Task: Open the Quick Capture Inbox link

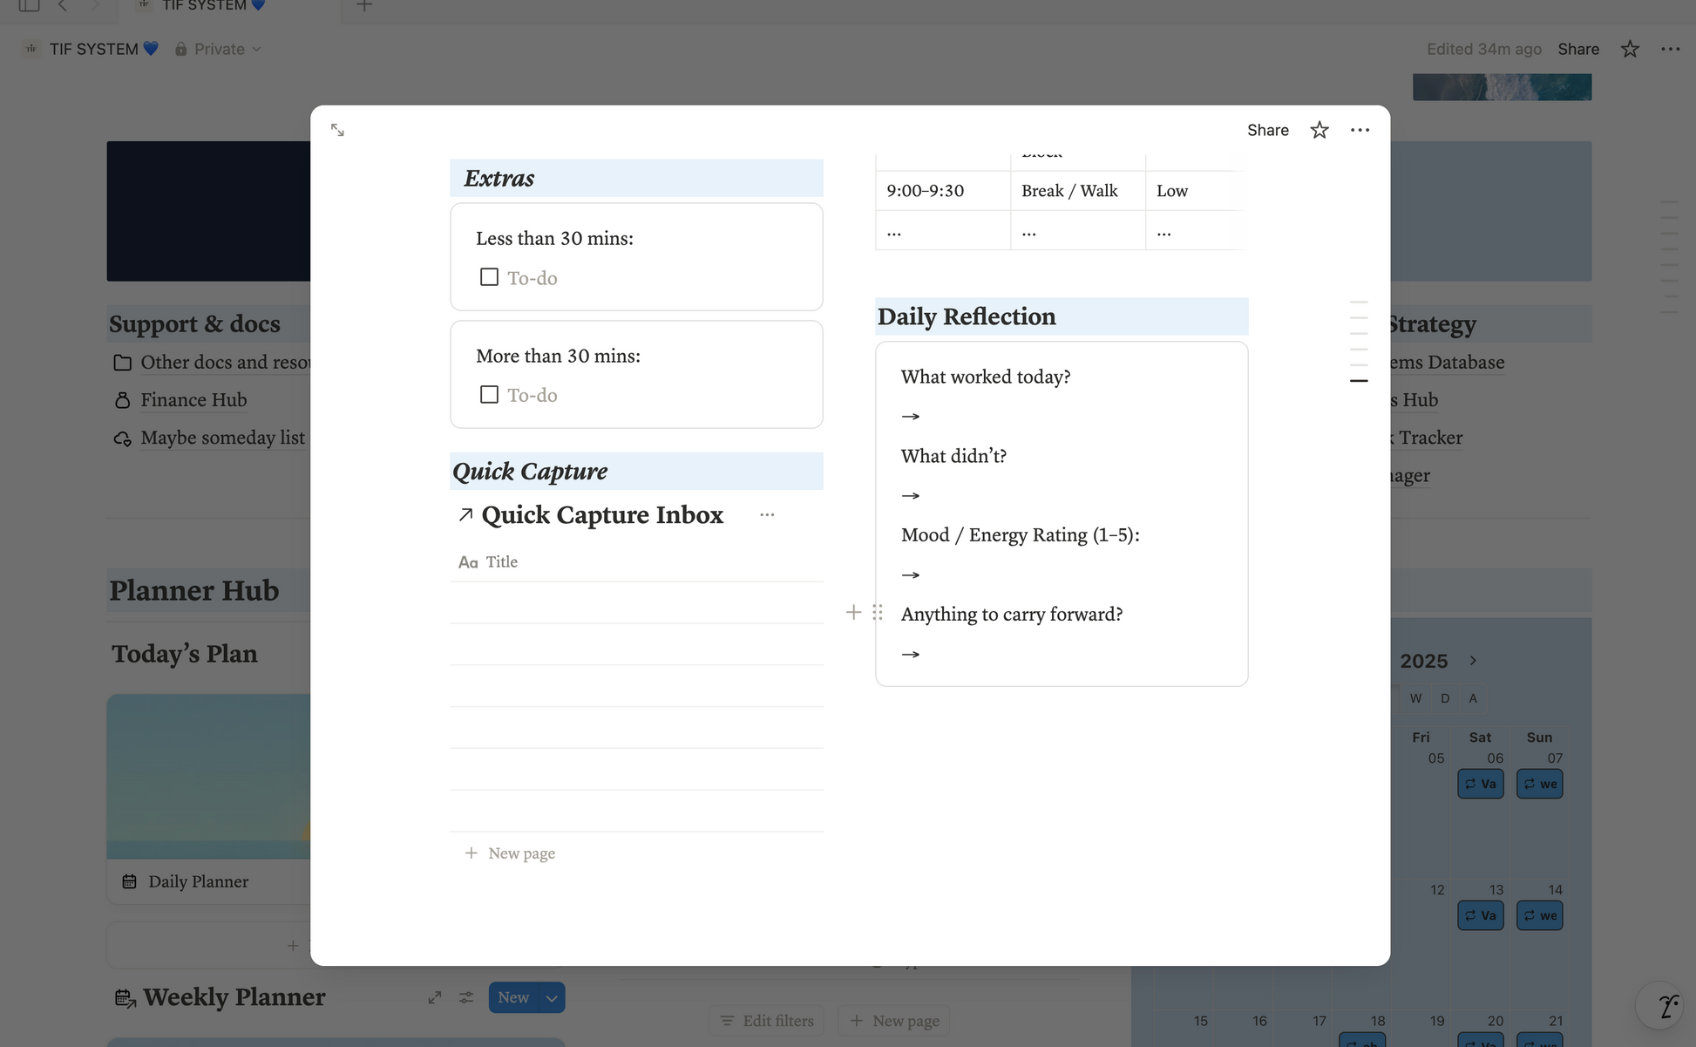Action: point(601,515)
